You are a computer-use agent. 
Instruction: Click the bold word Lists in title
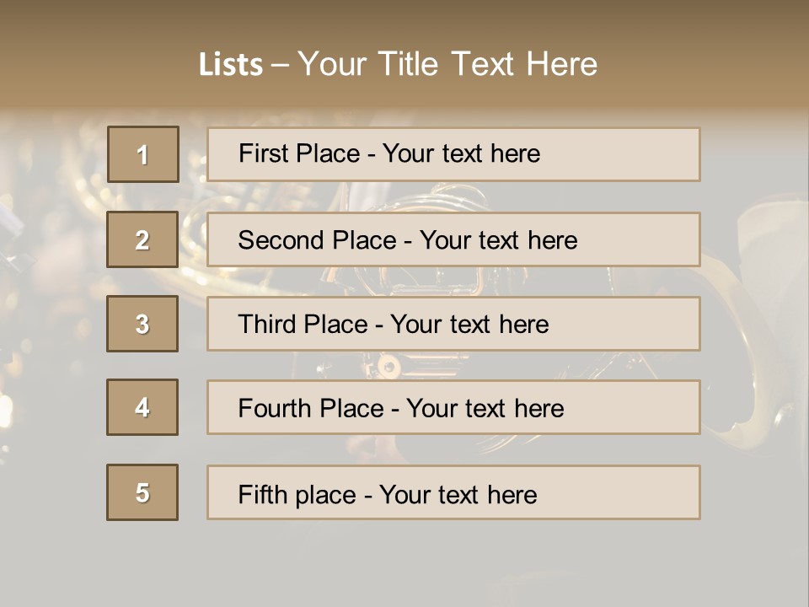[230, 64]
